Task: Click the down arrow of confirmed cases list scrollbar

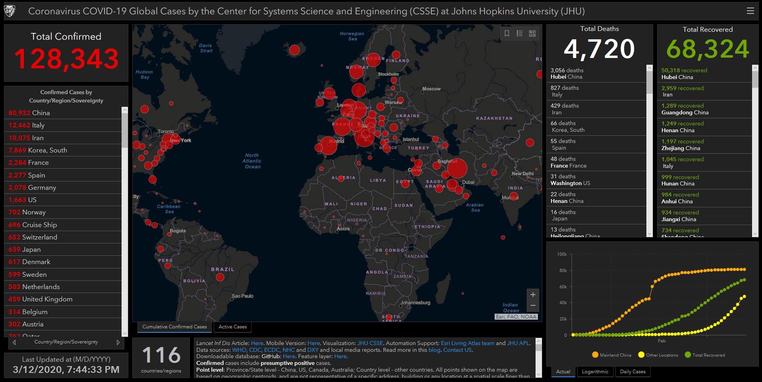Action: click(x=125, y=334)
